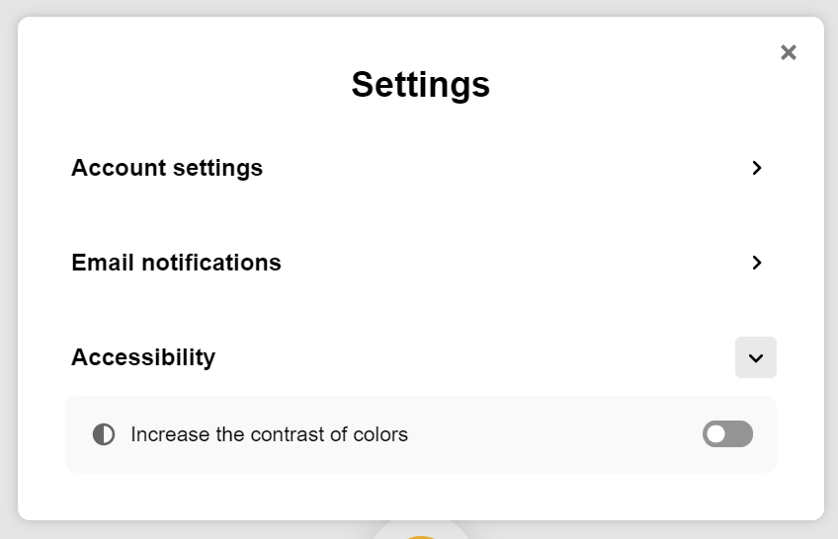Close the Settings dialog with the X

(788, 52)
